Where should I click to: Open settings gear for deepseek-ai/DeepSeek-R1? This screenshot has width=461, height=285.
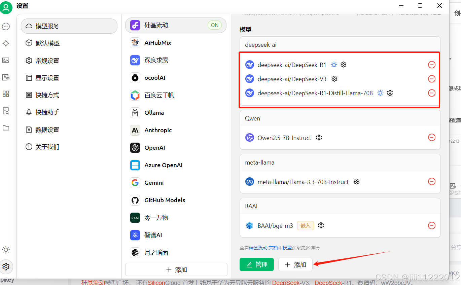(343, 65)
